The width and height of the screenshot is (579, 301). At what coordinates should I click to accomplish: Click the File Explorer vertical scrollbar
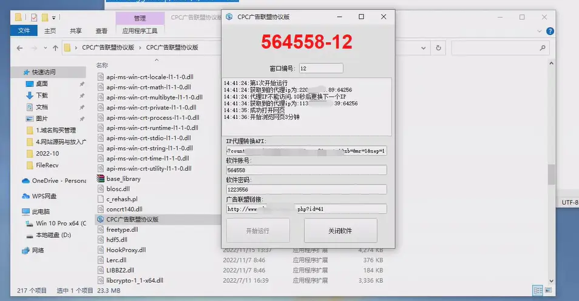click(551, 176)
